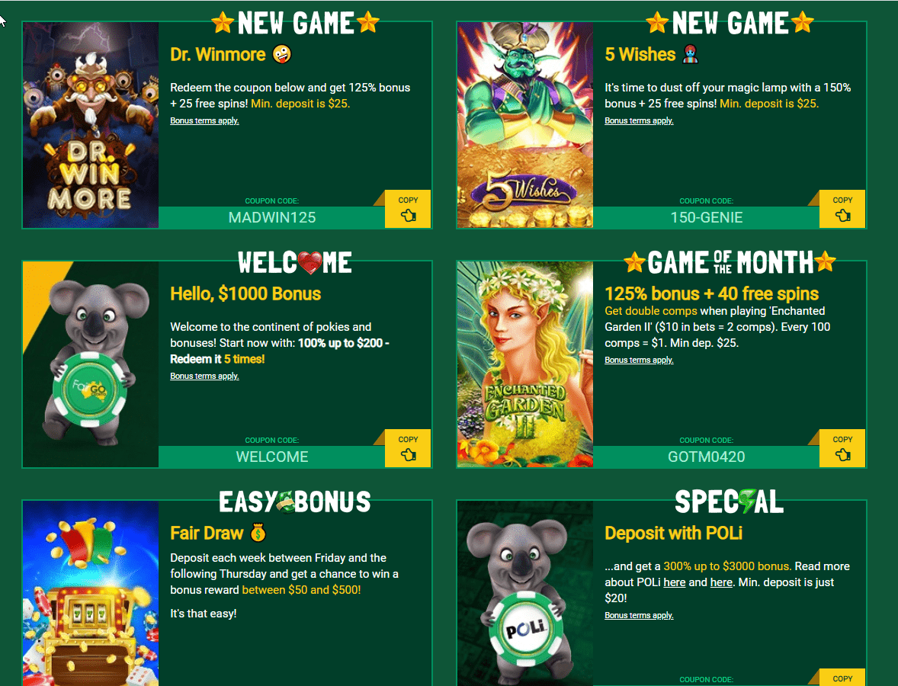Click the genie emoji next to 5 Wishes
Viewport: 898px width, 686px height.
[x=690, y=54]
